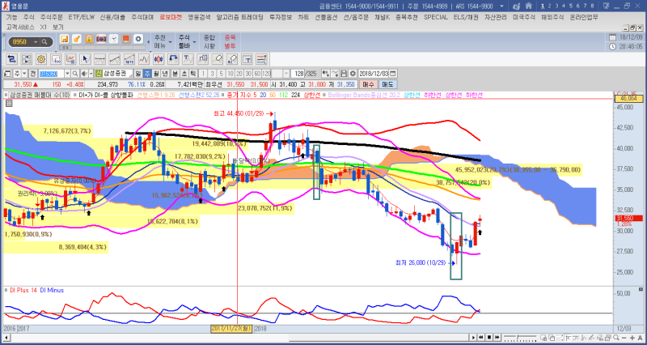
Task: Open chart settings gear beside date field
Action: (x=353, y=74)
